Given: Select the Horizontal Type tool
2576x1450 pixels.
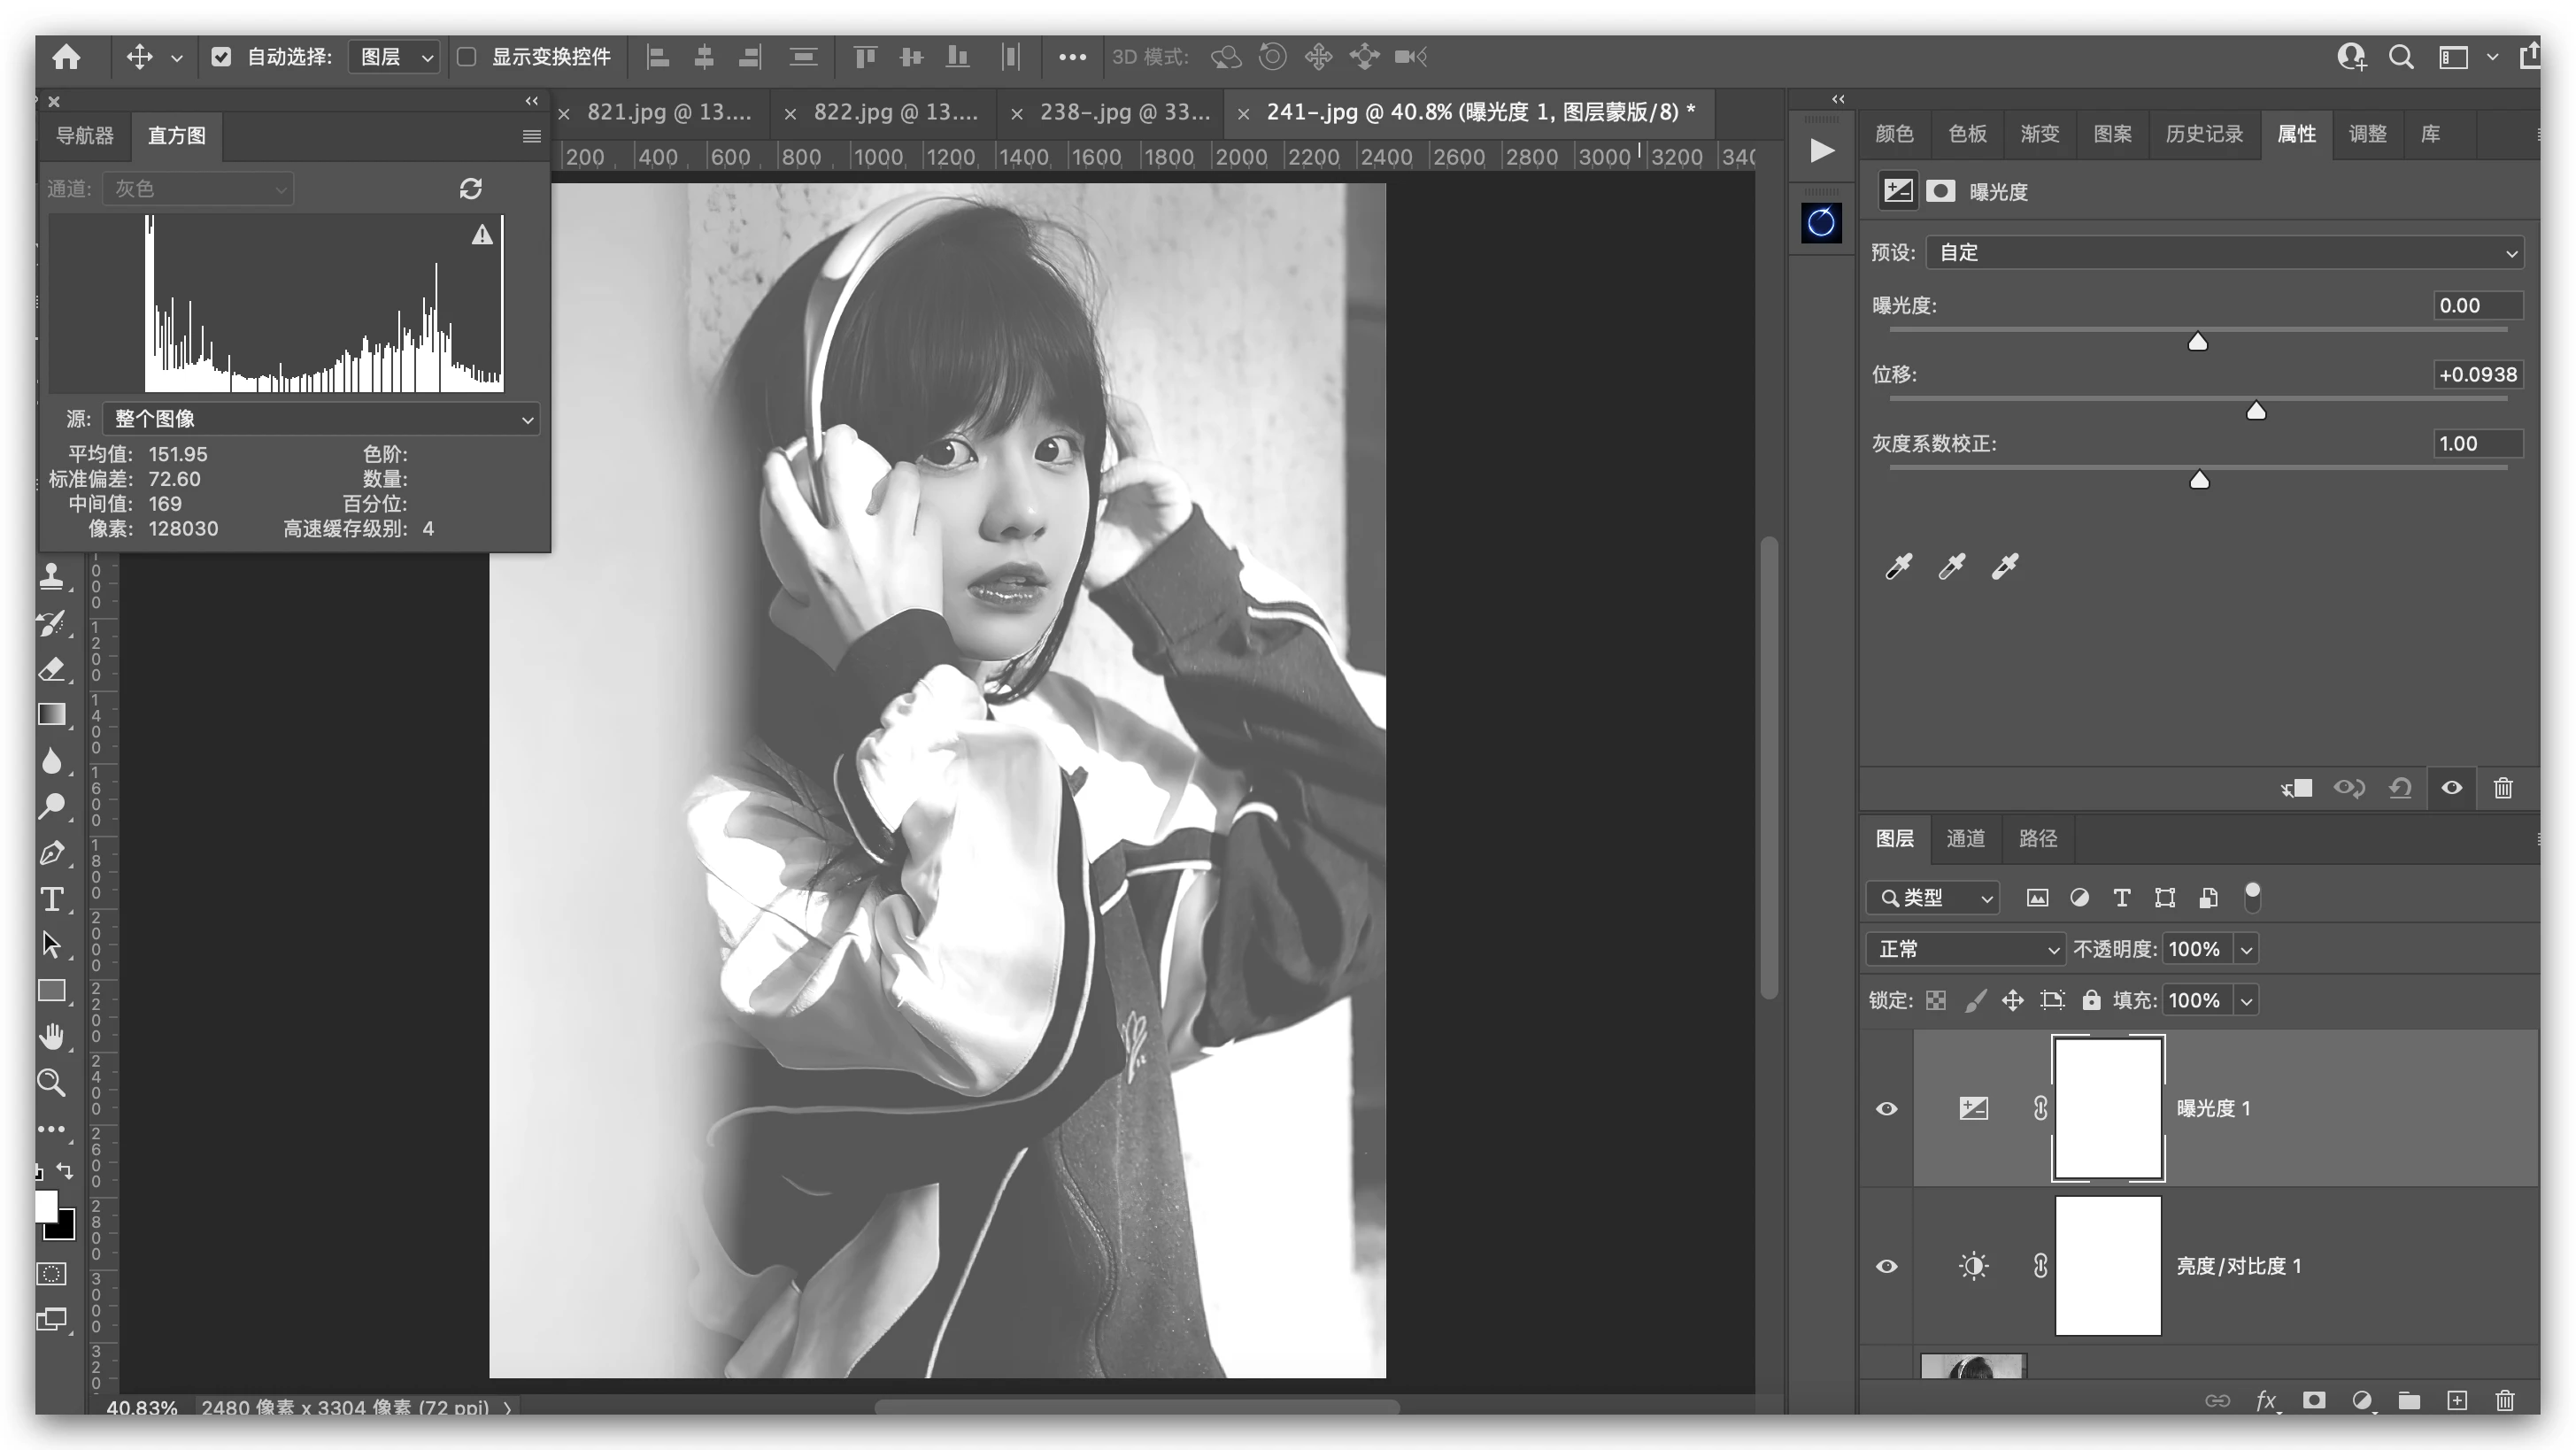Looking at the screenshot, I should point(52,899).
